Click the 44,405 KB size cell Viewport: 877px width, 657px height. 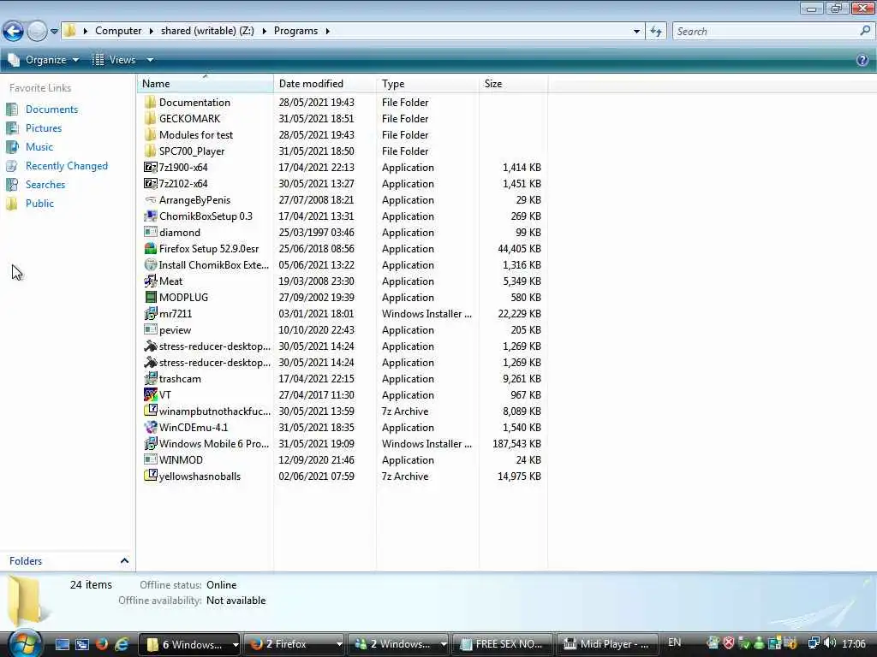[519, 249]
